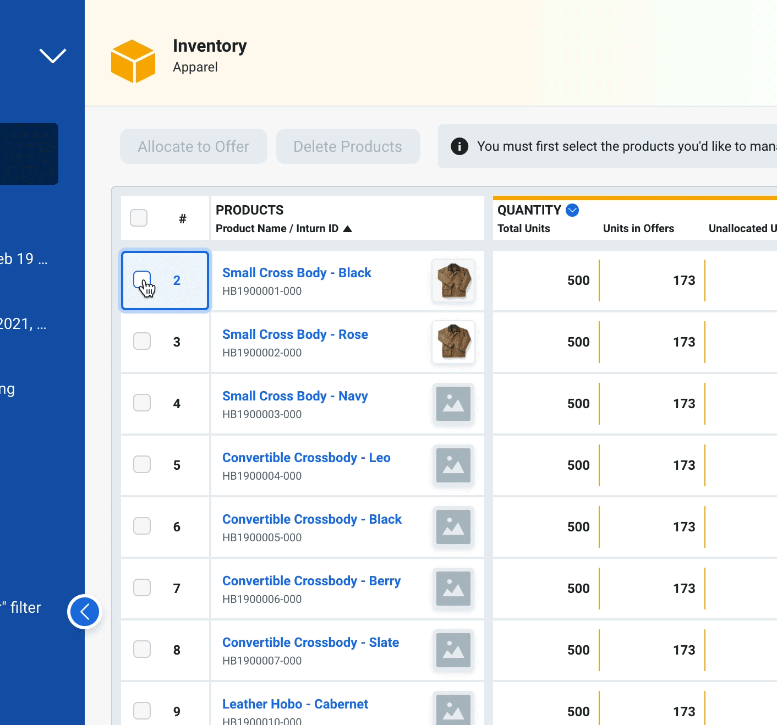Click the orange Inventory box icon

[x=133, y=61]
